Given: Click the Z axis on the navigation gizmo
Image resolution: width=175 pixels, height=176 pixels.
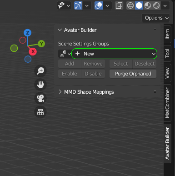Looking at the screenshot, I should [28, 33].
